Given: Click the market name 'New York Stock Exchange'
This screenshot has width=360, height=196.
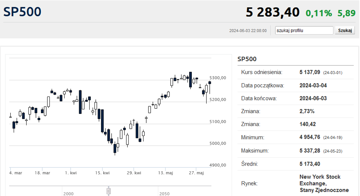Looking at the screenshot, I should pyautogui.click(x=320, y=180).
